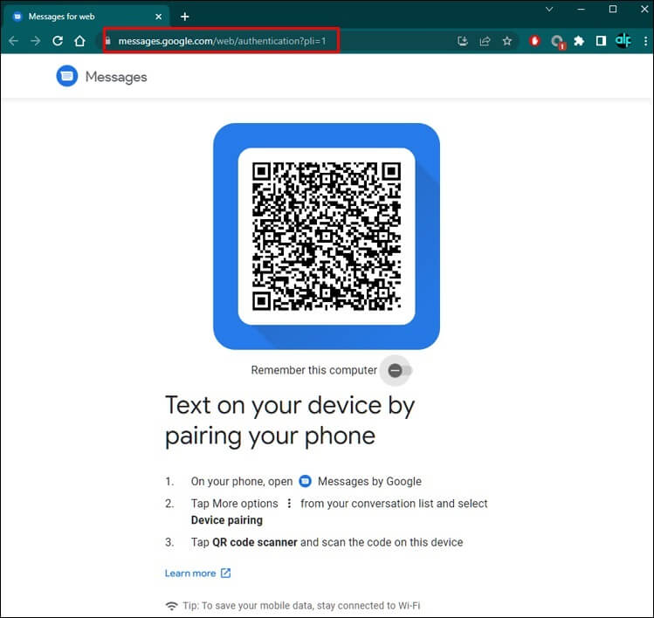Click the Messages by Google icon in step 1
The height and width of the screenshot is (618, 654).
tap(306, 481)
